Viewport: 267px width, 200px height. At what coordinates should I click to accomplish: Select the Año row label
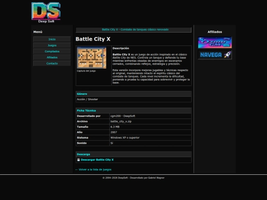click(x=80, y=132)
